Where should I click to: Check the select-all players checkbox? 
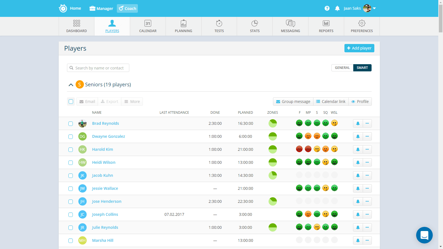pyautogui.click(x=71, y=102)
